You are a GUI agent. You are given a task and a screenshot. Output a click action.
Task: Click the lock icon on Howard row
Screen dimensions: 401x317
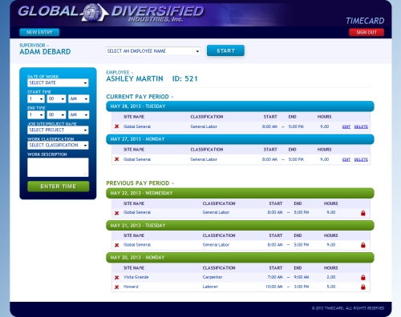point(363,287)
